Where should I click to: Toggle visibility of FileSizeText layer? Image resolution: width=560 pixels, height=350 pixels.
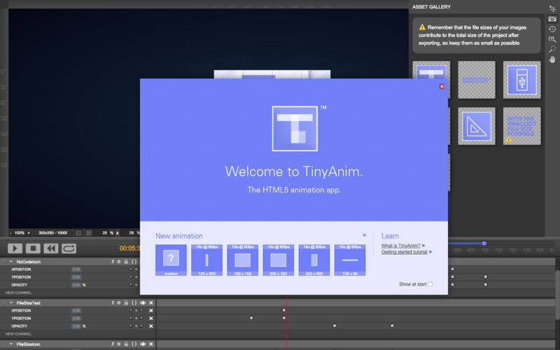pos(143,303)
